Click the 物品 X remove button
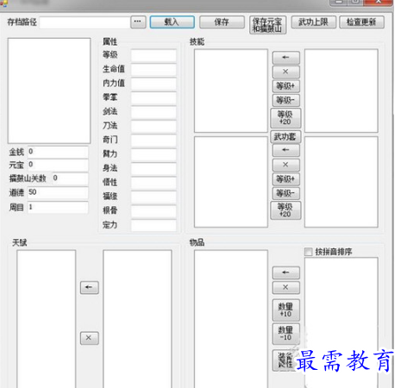Image resolution: width=401 pixels, height=388 pixels. point(285,287)
